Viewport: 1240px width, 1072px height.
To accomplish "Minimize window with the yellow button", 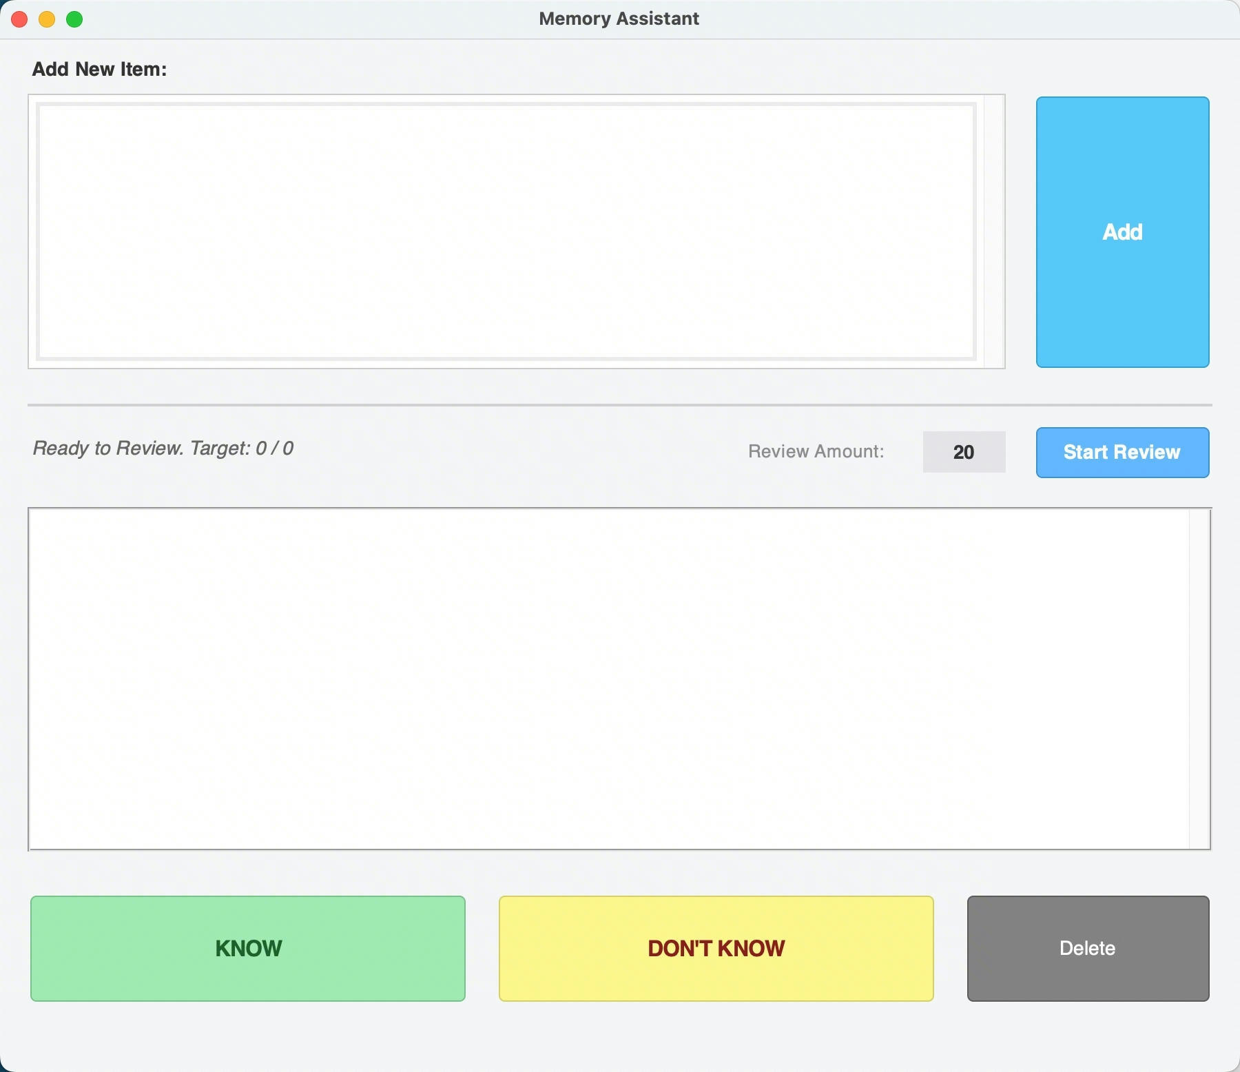I will coord(47,19).
